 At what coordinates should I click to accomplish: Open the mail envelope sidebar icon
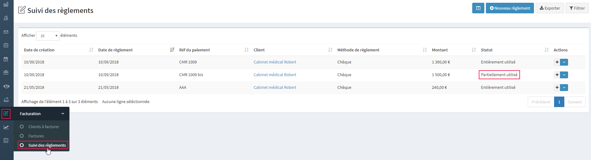tap(6, 32)
